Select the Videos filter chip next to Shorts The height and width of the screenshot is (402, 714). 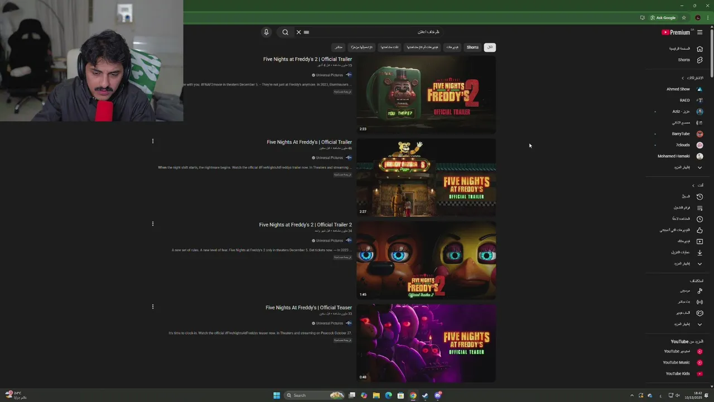tap(452, 47)
